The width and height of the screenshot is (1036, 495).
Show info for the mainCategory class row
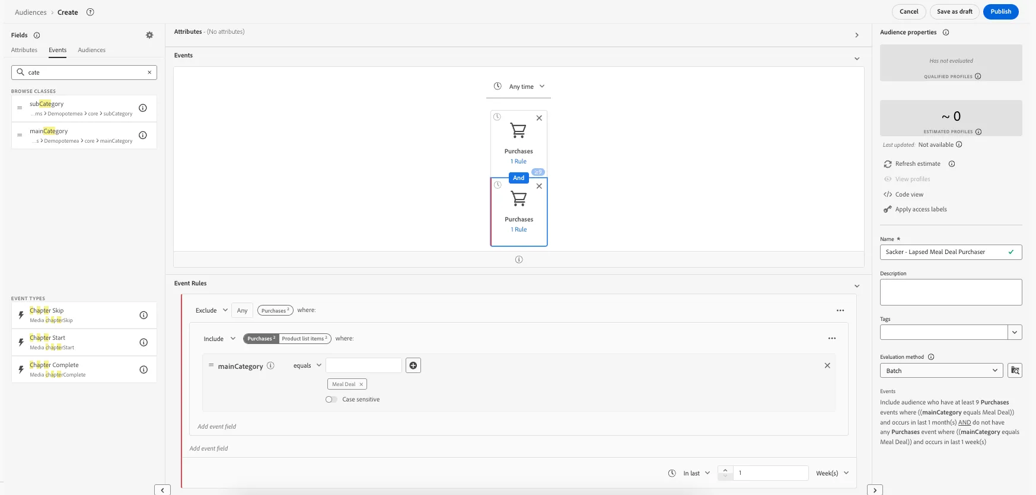143,135
